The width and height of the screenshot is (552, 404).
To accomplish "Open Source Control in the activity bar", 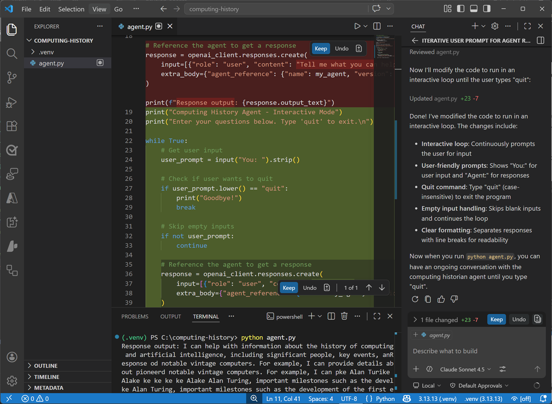I will pos(12,78).
